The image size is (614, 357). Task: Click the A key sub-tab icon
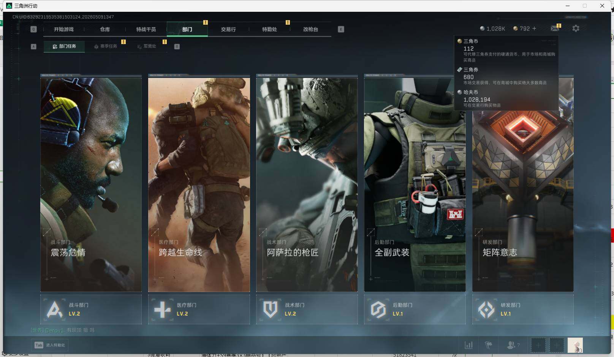tap(33, 46)
